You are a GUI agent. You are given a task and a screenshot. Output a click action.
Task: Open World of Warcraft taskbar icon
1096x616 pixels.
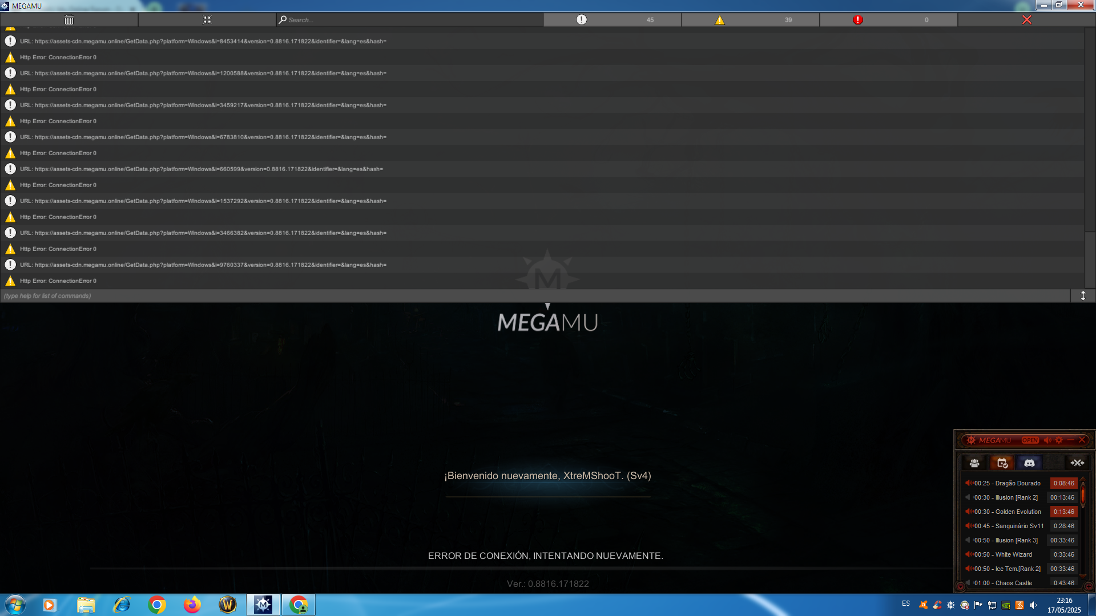228,605
